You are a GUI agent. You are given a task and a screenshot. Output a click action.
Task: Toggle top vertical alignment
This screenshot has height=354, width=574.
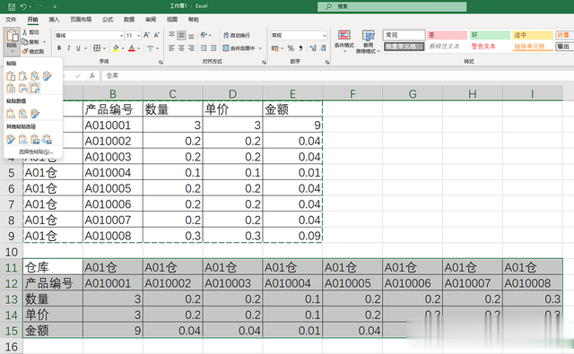(x=171, y=35)
